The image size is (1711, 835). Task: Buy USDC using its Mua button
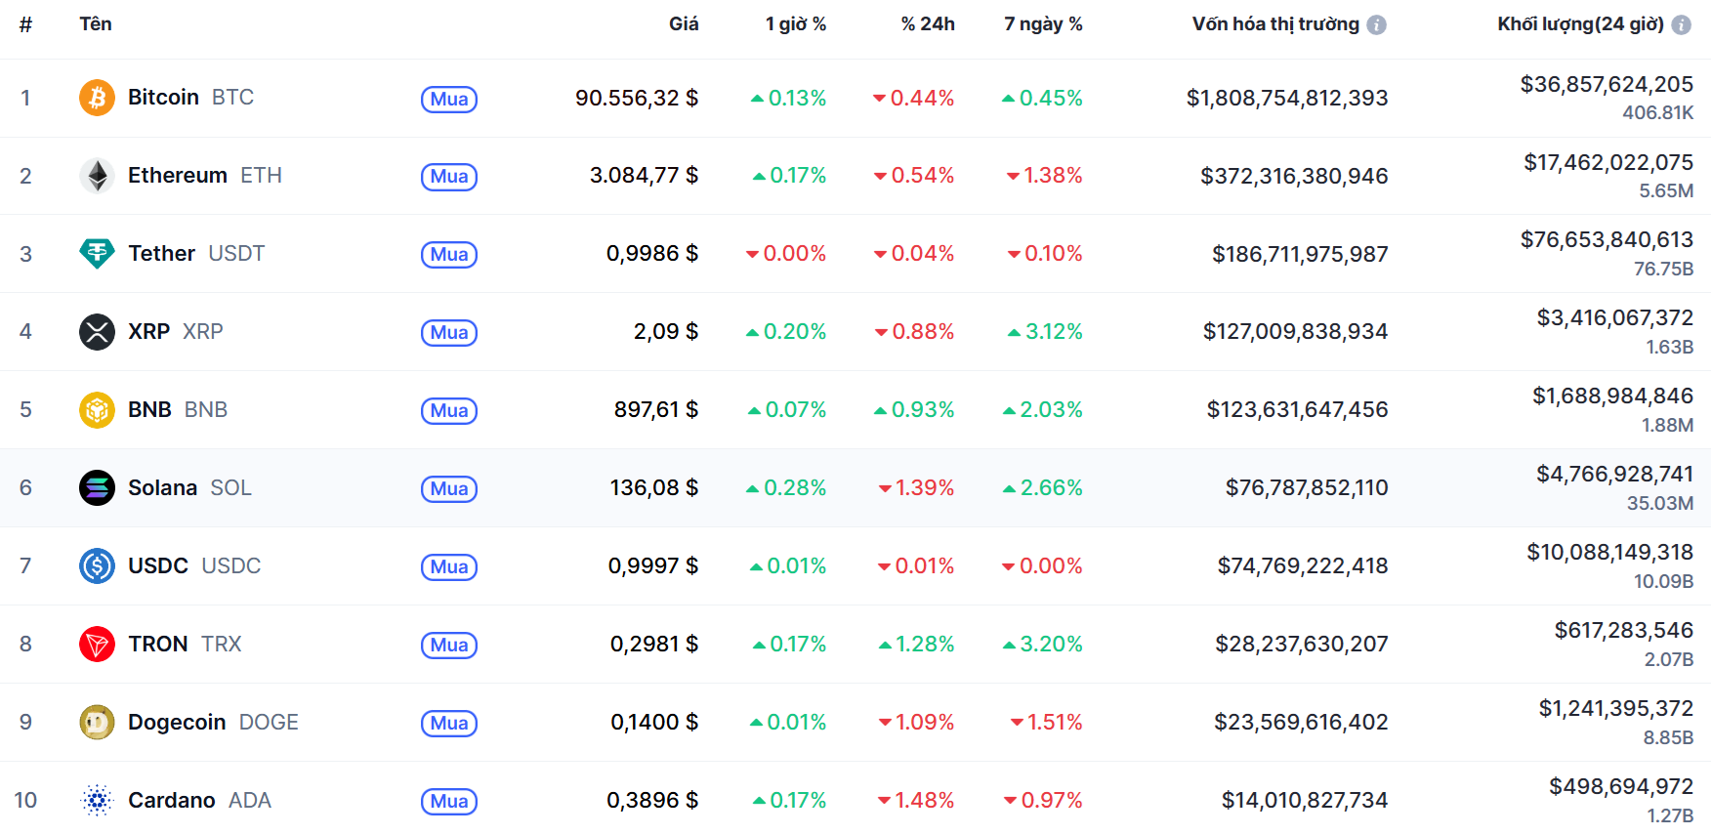coord(449,567)
